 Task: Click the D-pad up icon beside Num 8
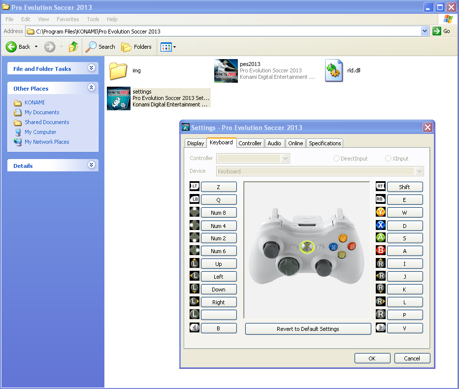click(x=195, y=212)
